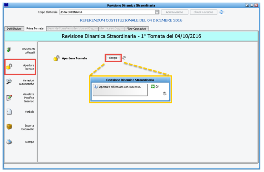
Task: Expand the Corpo Elettorale dropdown arrow
Action: (157, 12)
